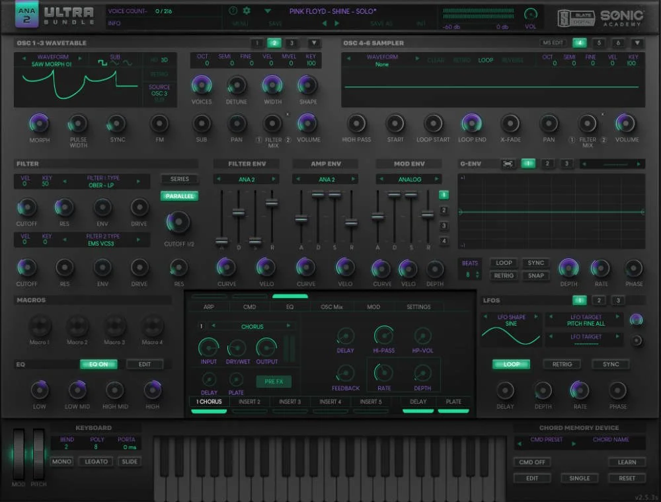
Task: Select the PLATE effect slot
Action: (x=453, y=402)
